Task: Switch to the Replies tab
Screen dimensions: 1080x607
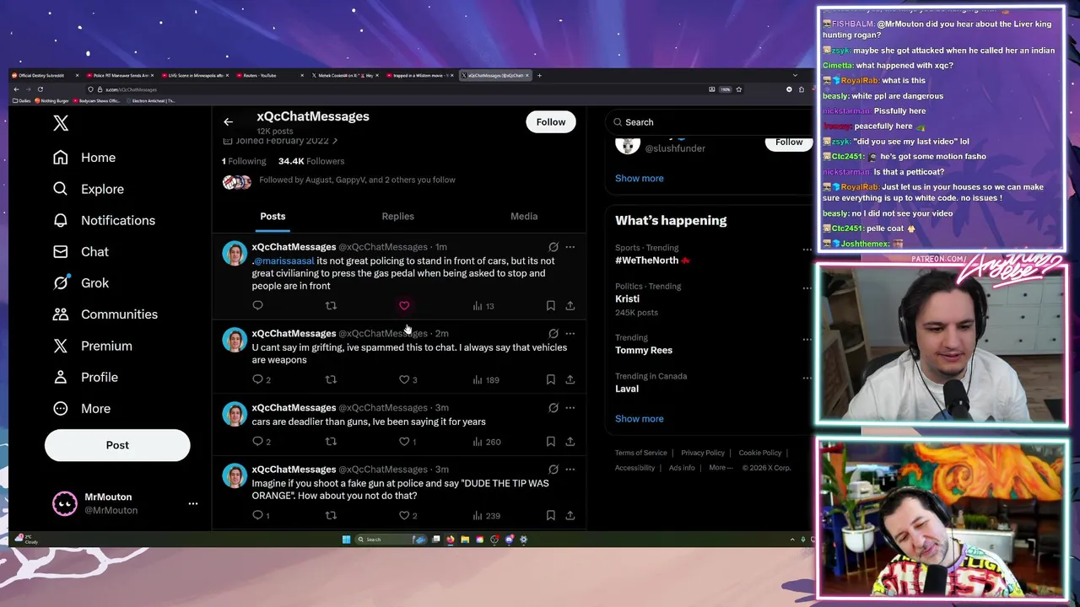Action: coord(397,217)
